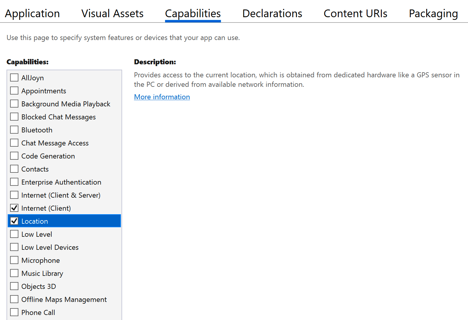The width and height of the screenshot is (468, 320).
Task: Enable the Phone Call checkbox
Action: [x=14, y=312]
